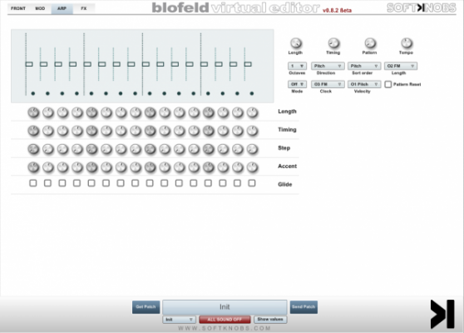The height and width of the screenshot is (333, 464).
Task: Open the Init preset dropdown below the patch name
Action: [x=179, y=320]
